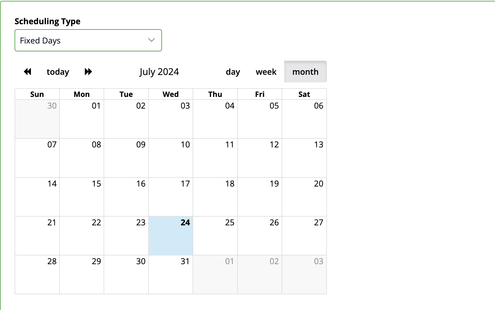Click the July 31 day cell
Image resolution: width=495 pixels, height=310 pixels.
[x=171, y=275]
